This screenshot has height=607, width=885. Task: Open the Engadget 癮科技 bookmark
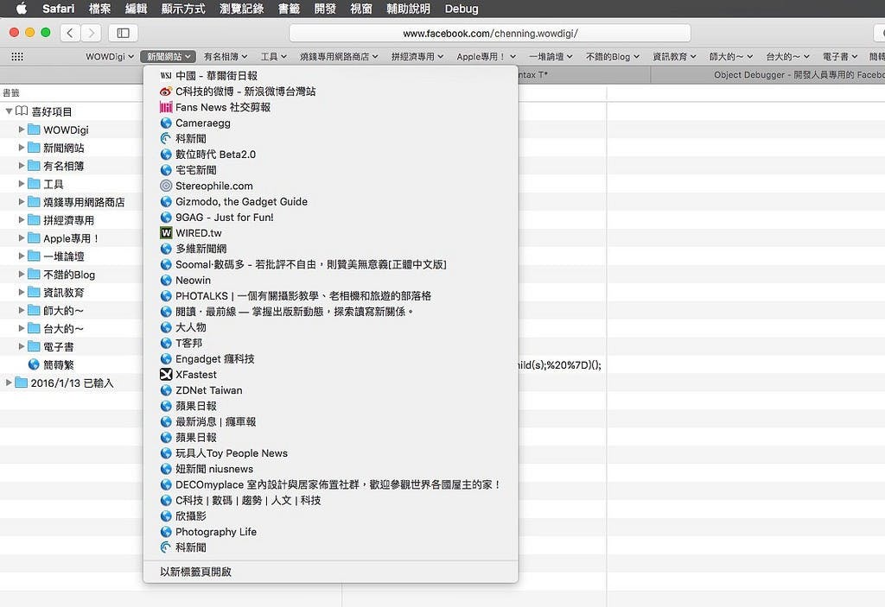(x=214, y=358)
